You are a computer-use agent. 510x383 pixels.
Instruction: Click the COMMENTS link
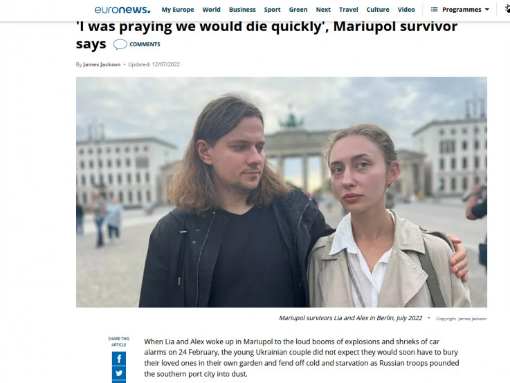pos(145,44)
